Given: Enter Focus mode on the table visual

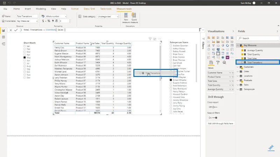Looking at the screenshot, I should pyautogui.click(x=155, y=39).
